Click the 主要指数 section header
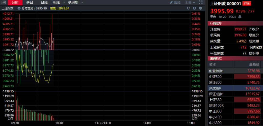Viewport: 263px width, 126px height. 216,58
